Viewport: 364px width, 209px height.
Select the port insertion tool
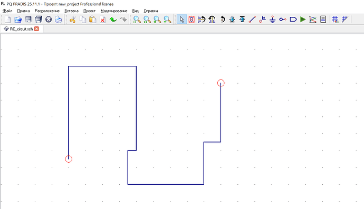(x=293, y=19)
